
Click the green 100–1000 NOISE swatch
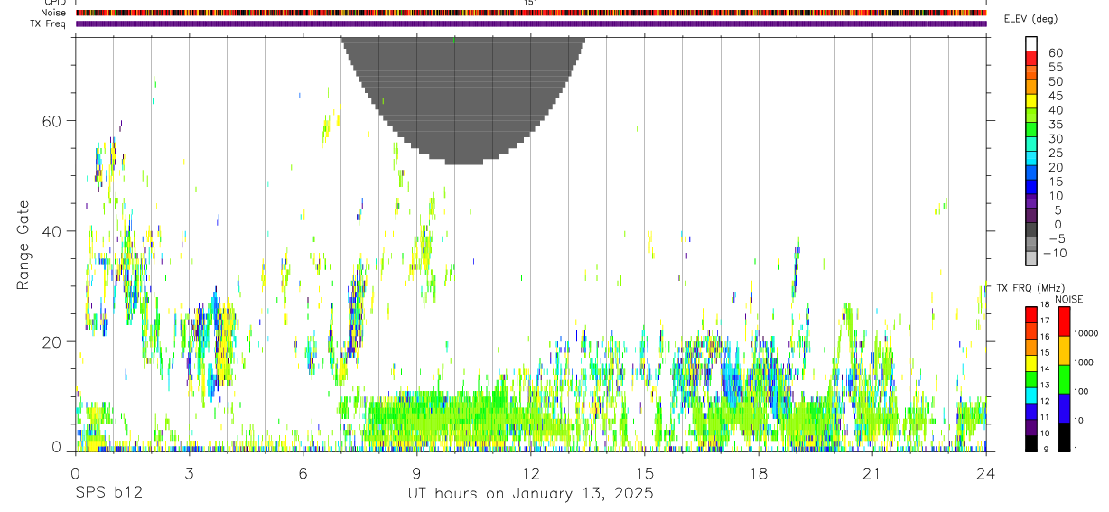(x=1064, y=378)
